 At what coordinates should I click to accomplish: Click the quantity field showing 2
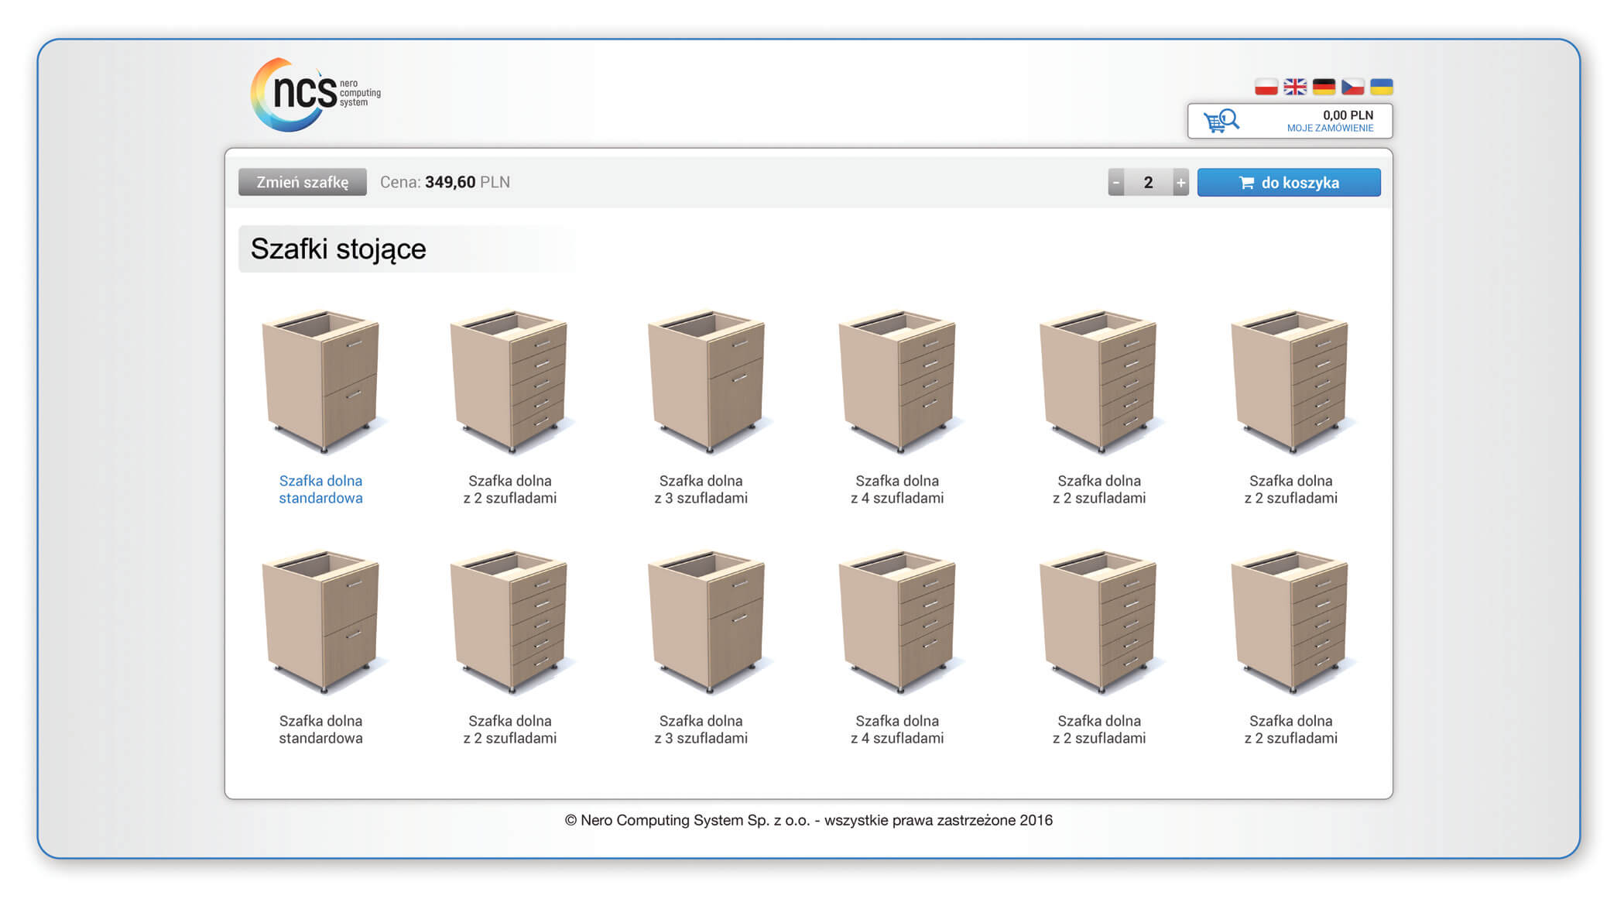tap(1148, 183)
